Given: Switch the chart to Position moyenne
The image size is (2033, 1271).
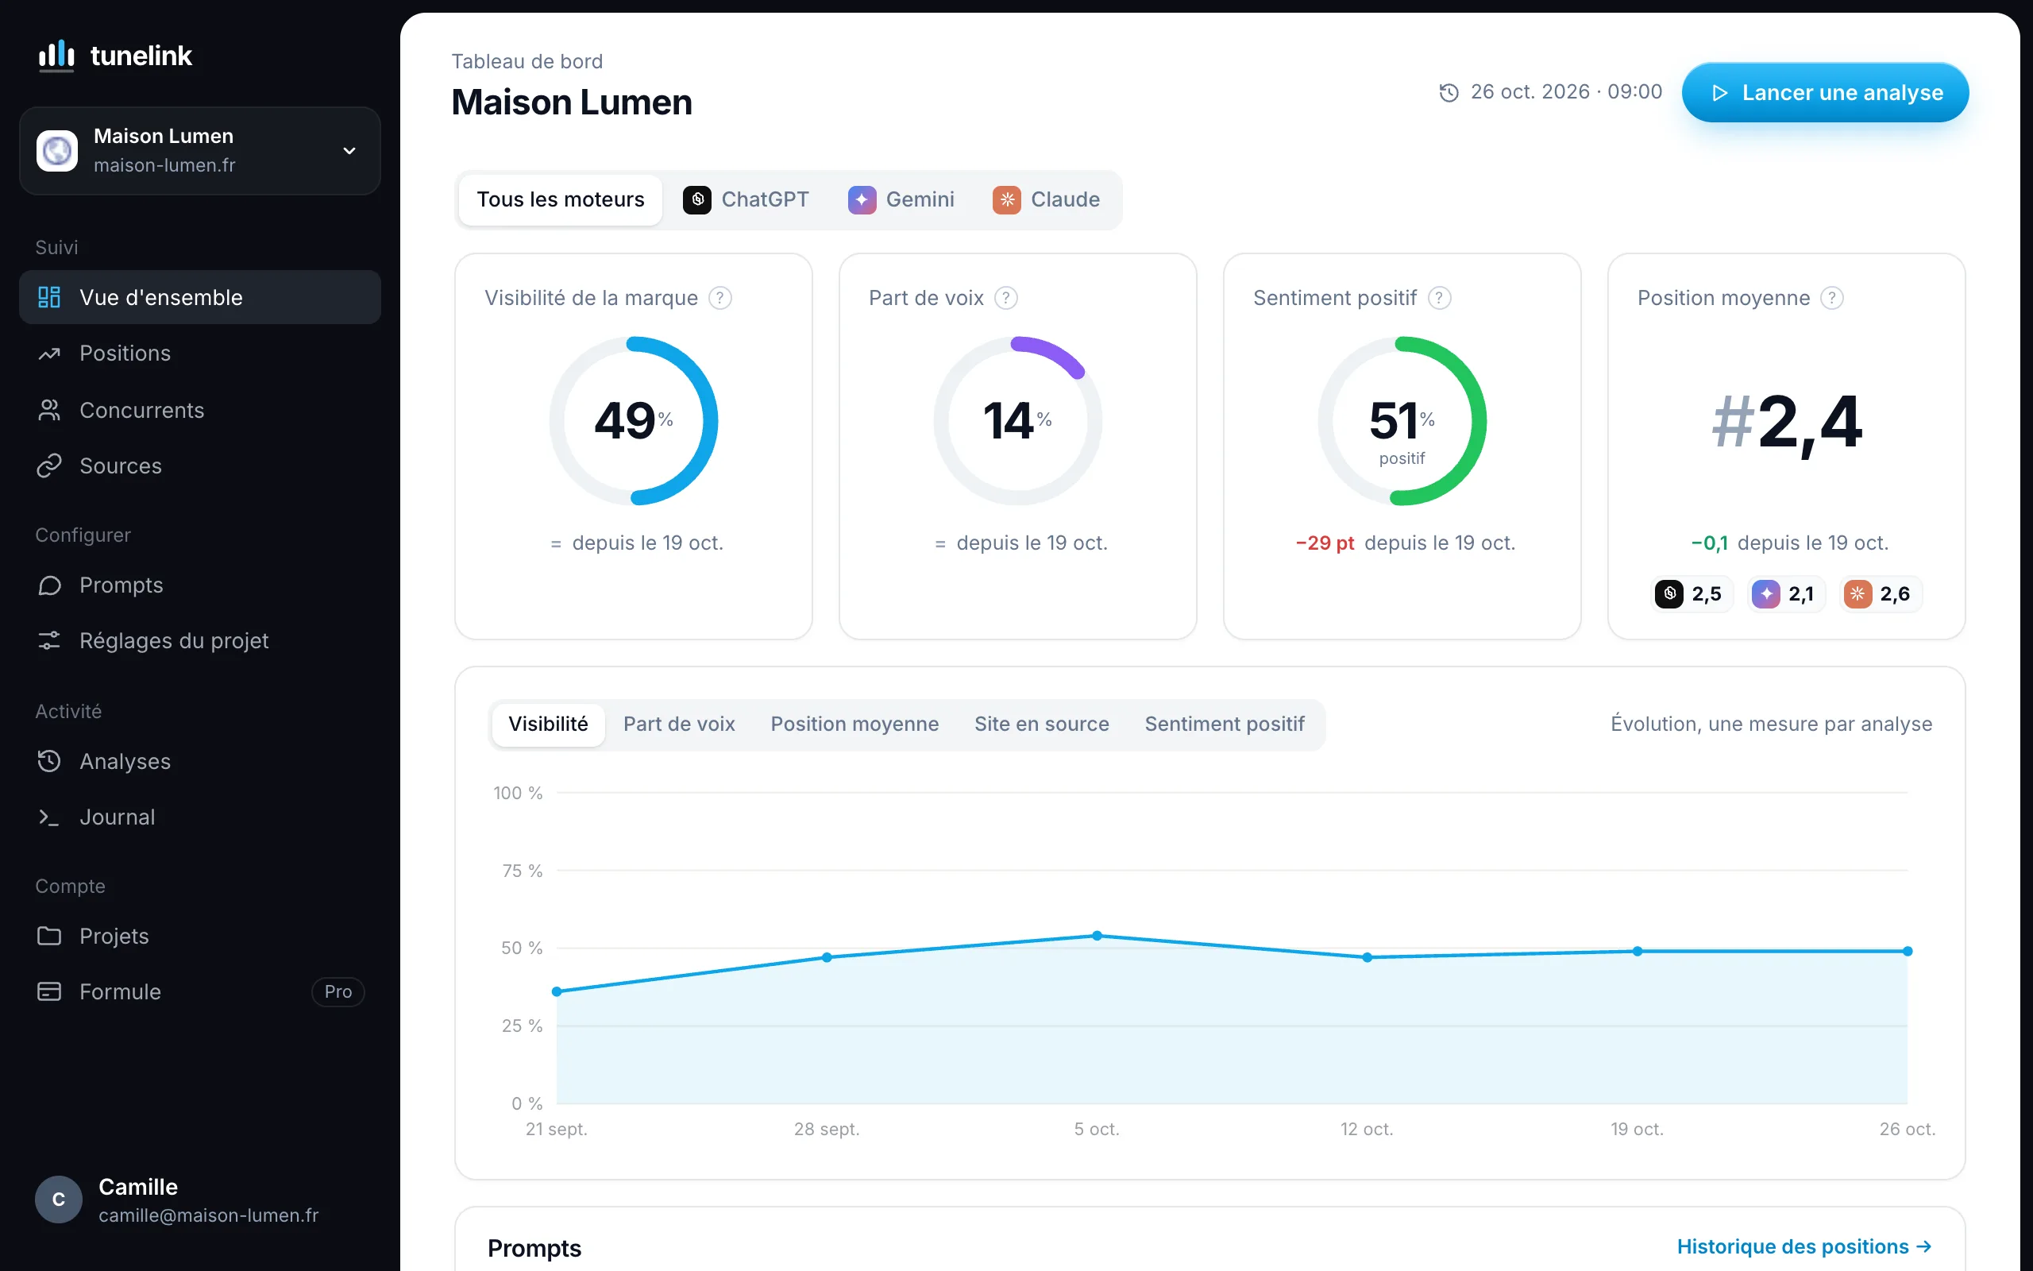Looking at the screenshot, I should point(854,724).
